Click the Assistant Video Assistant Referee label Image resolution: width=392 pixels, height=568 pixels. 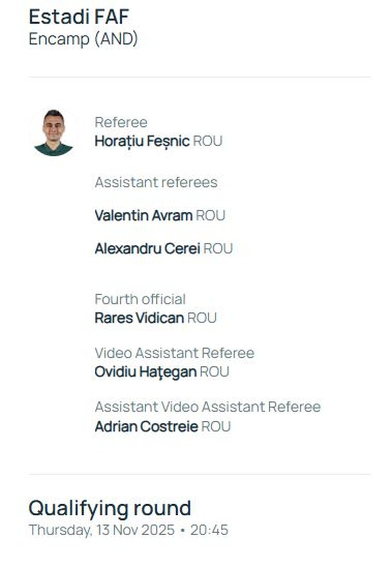pyautogui.click(x=208, y=407)
